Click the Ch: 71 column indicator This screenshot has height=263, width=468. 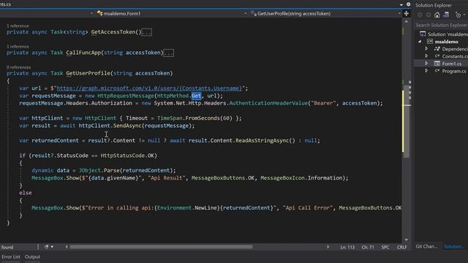click(x=368, y=247)
